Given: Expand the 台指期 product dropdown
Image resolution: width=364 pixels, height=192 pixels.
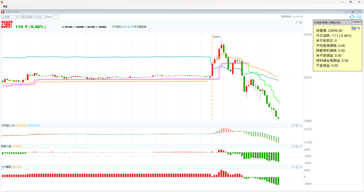Looking at the screenshot, I should click(x=10, y=17).
